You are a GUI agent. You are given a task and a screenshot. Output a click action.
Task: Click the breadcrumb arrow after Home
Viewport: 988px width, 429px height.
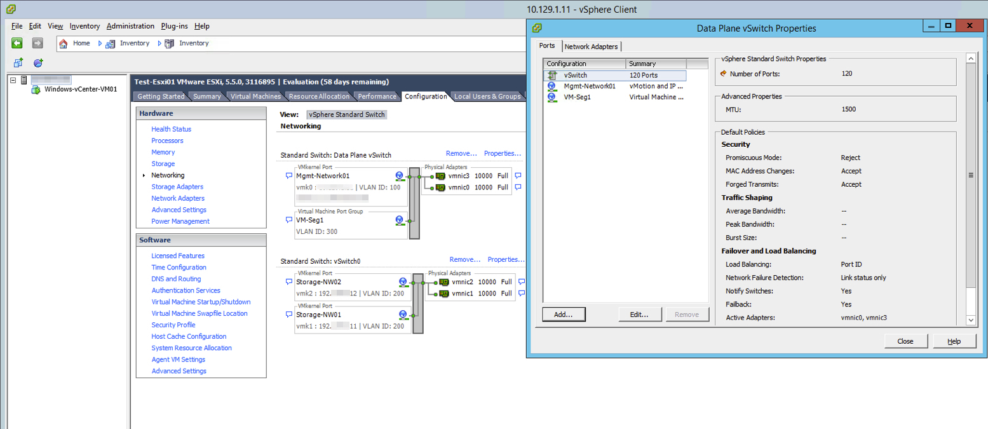tap(100, 43)
